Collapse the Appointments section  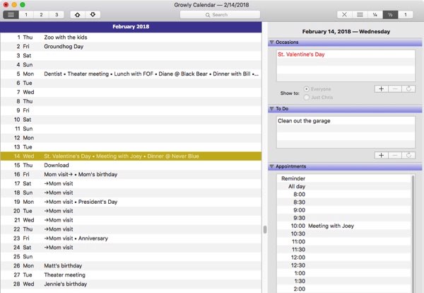point(272,167)
